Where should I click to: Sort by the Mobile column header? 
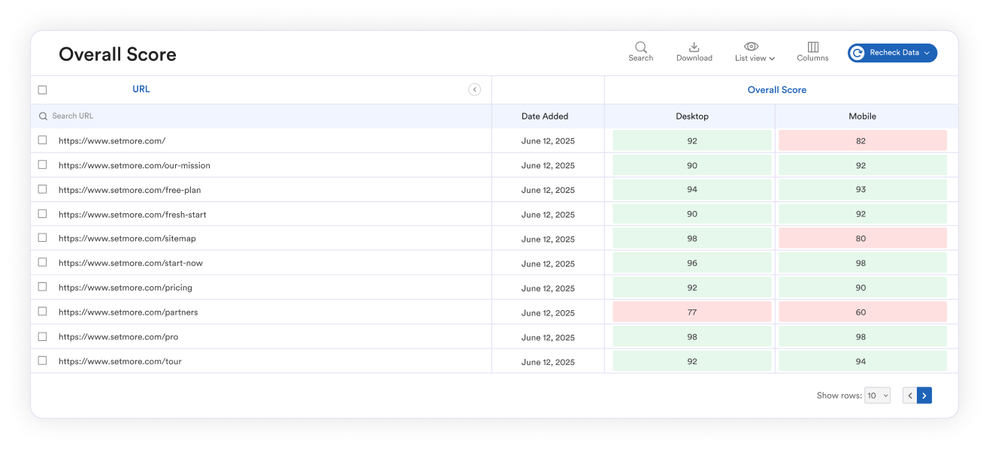pyautogui.click(x=862, y=116)
